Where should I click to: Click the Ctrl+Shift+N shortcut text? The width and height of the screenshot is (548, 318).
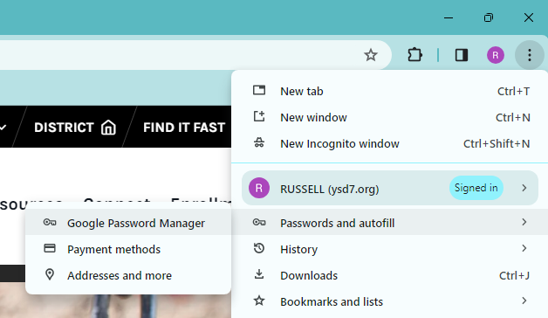(497, 144)
